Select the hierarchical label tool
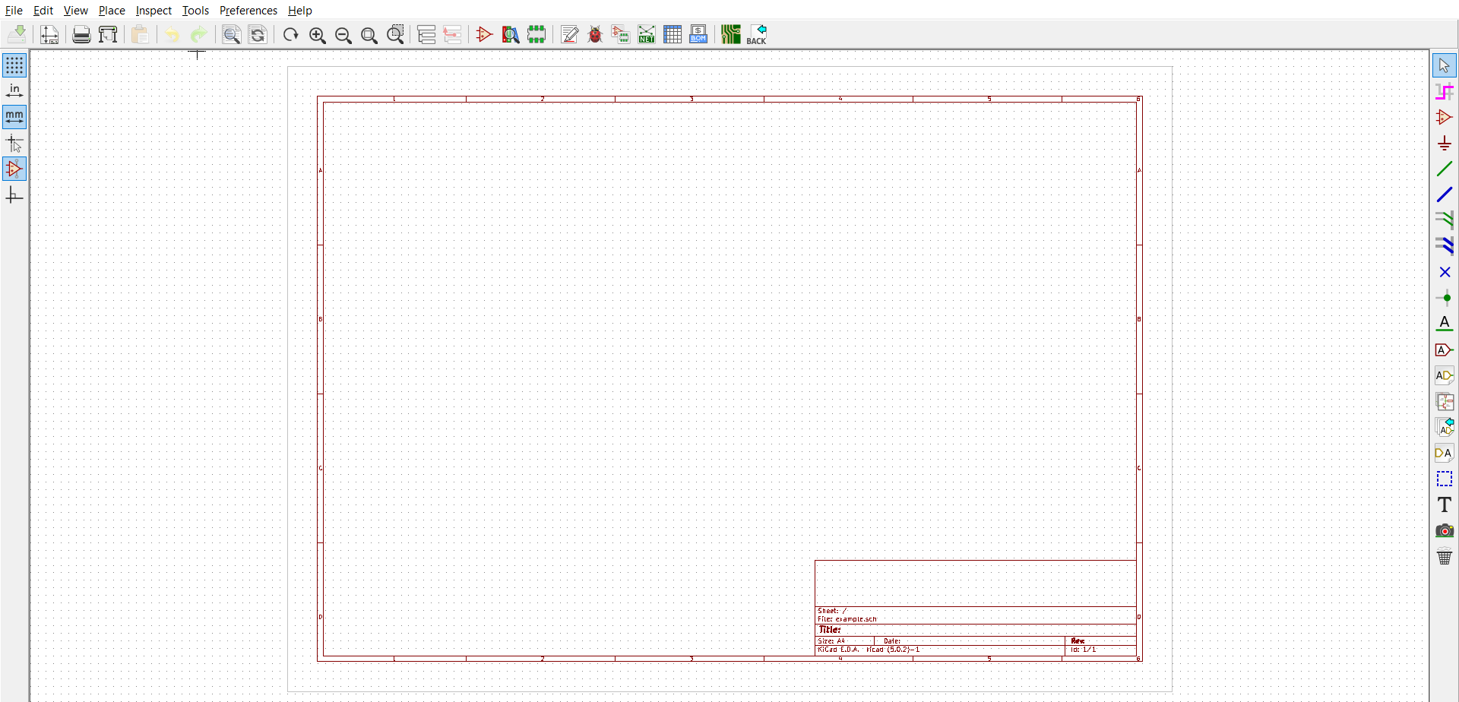The width and height of the screenshot is (1459, 702). (1445, 375)
